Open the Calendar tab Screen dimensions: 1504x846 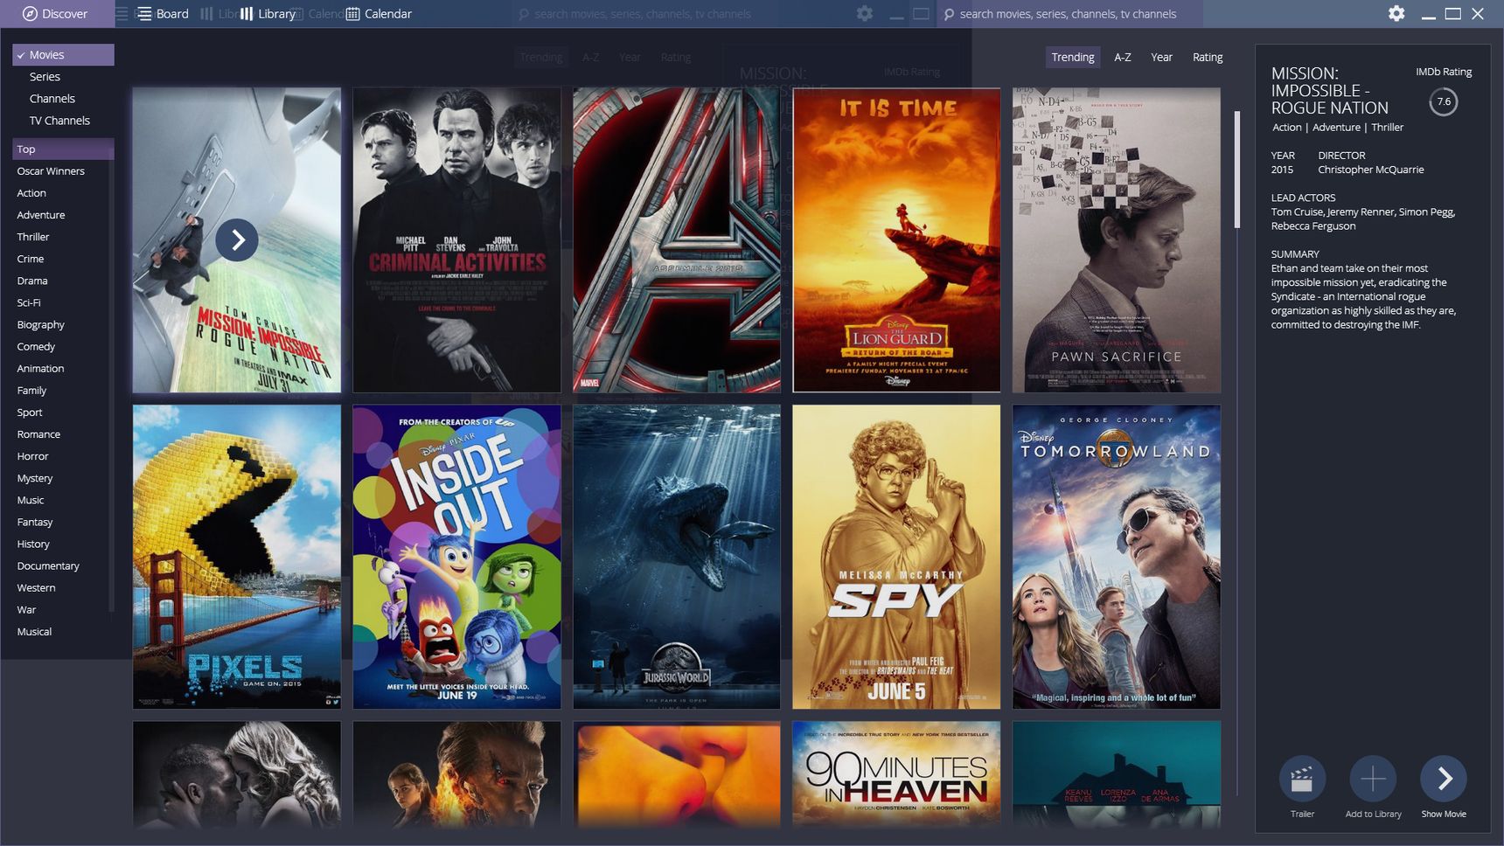(379, 14)
